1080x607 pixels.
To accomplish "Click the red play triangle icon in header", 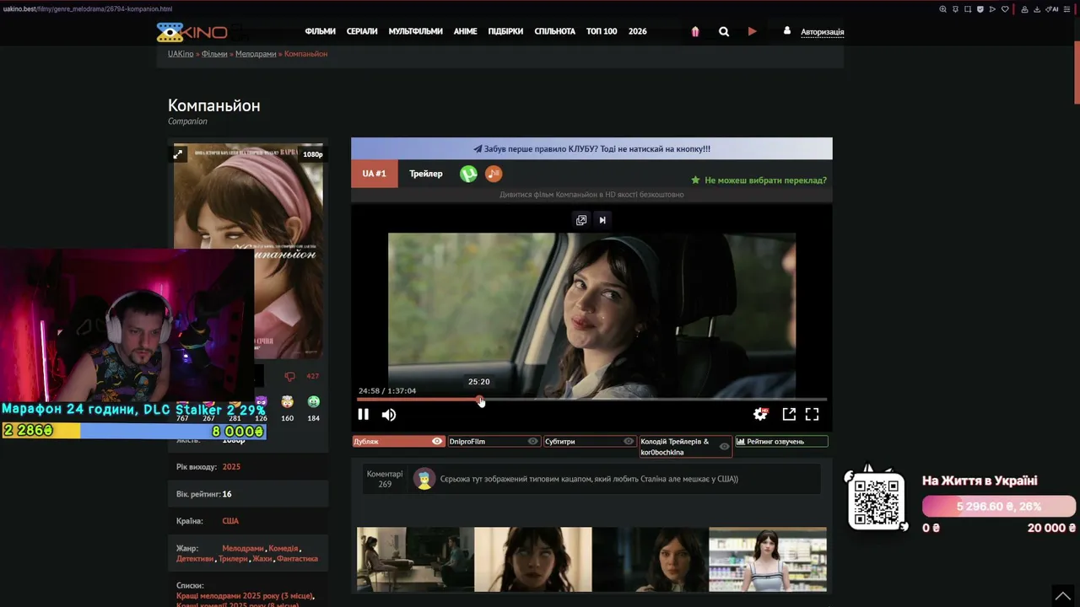I will pos(752,32).
